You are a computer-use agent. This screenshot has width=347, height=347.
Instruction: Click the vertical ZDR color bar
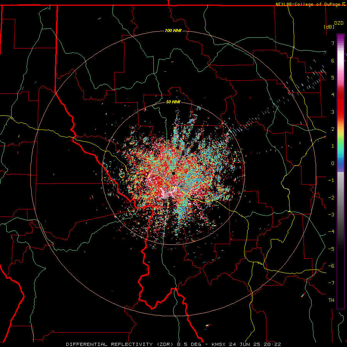340,171
